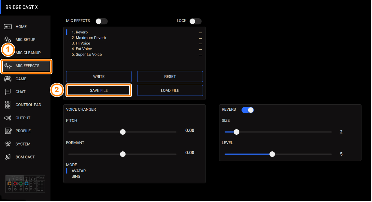
Task: Click the CONTROL PAD grid icon
Action: (x=7, y=105)
